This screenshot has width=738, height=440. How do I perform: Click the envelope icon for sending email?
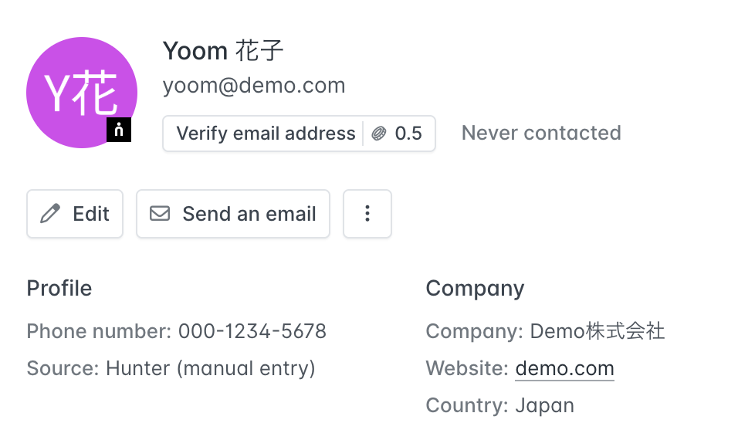click(160, 214)
